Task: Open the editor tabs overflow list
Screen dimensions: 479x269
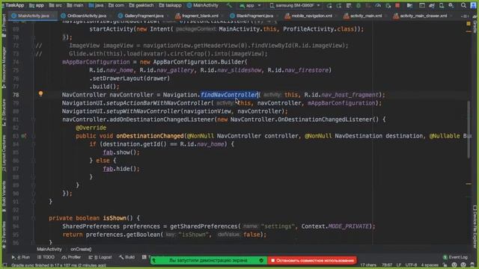Action: tap(465, 16)
